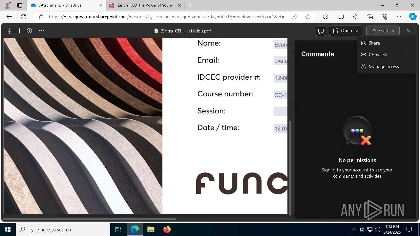Screen dimensions: 420x236
Task: Open Browser essentials icon
Action: (385, 17)
